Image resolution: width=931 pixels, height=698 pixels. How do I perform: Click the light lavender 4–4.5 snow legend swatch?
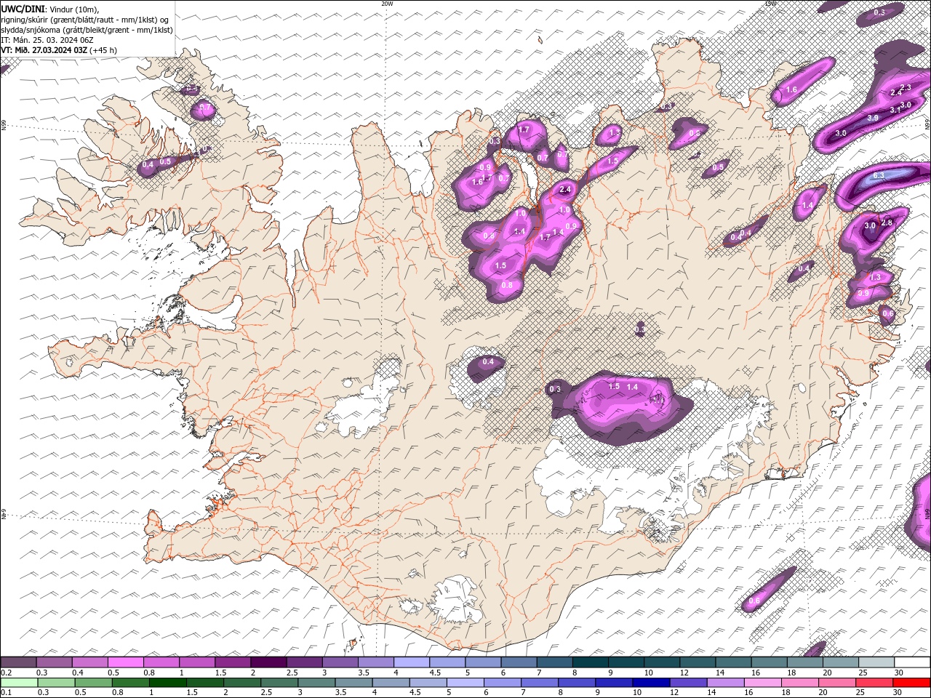(x=411, y=662)
